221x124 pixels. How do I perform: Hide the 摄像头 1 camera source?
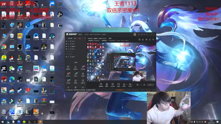point(66,46)
